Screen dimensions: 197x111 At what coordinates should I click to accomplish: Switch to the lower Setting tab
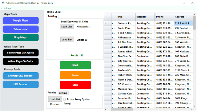[x=63, y=93]
